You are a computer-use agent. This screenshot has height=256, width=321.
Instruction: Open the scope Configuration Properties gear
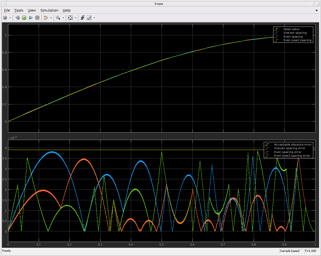[5, 18]
